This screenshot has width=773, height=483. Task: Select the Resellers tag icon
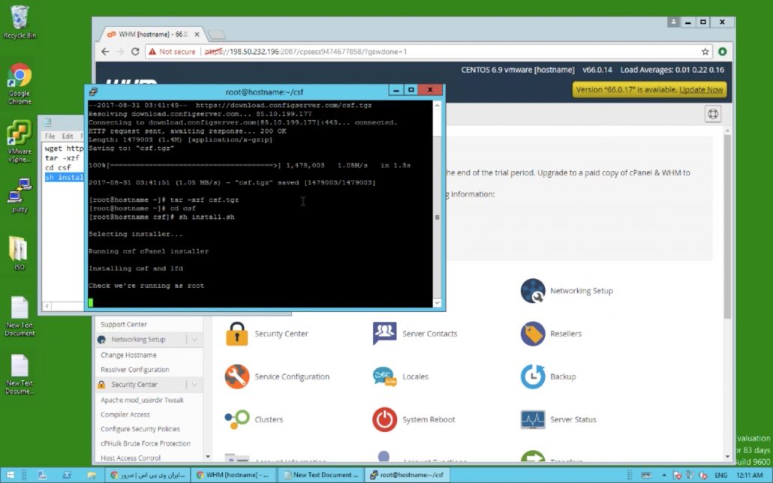click(x=533, y=334)
